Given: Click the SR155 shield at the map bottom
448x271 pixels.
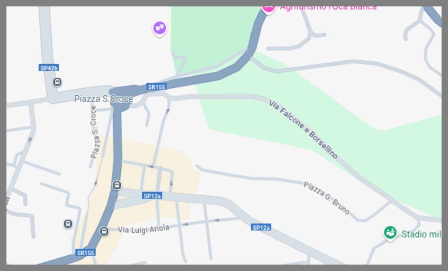Looking at the screenshot, I should tap(85, 253).
